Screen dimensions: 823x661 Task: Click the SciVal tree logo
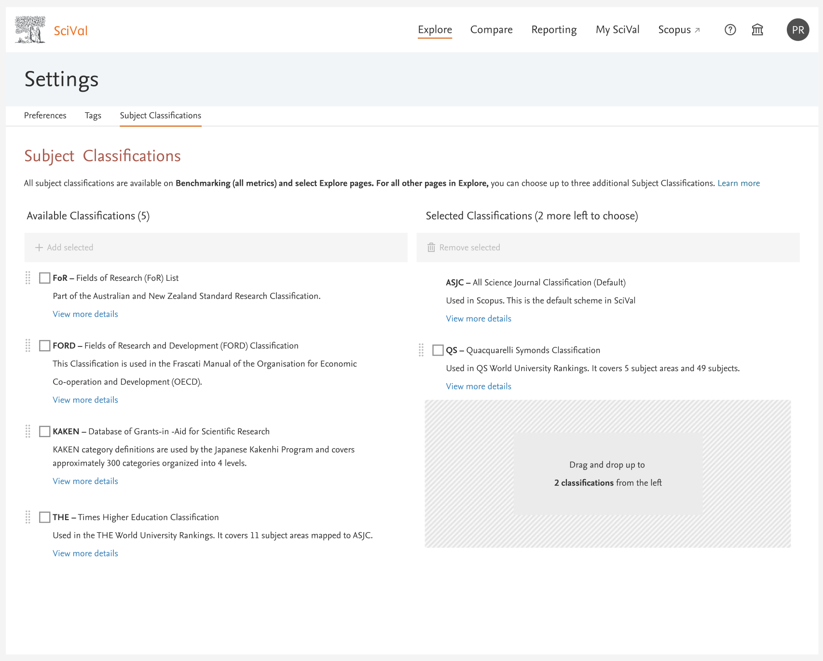tap(30, 30)
